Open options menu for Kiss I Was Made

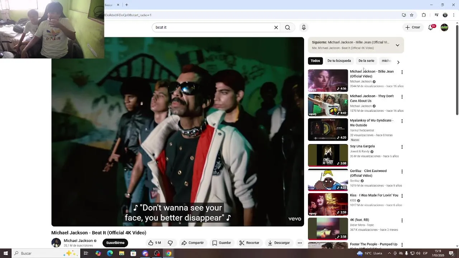[x=402, y=196]
